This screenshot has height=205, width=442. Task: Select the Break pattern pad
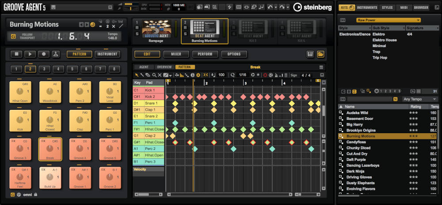coord(50,149)
